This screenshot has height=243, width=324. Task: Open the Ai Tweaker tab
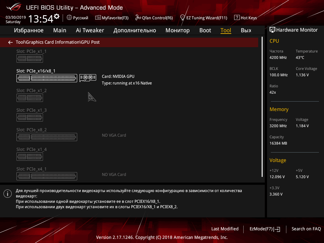click(x=90, y=30)
